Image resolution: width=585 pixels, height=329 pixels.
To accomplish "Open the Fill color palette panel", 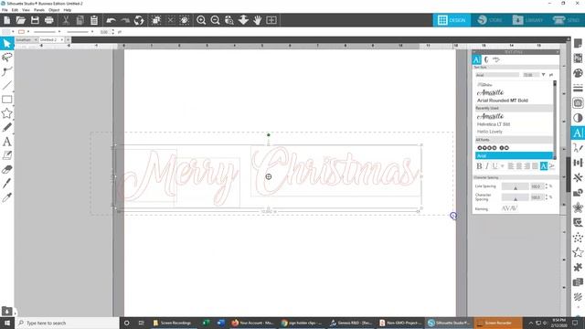I will click(578, 73).
